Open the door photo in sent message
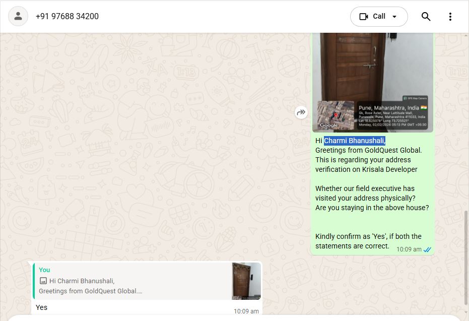This screenshot has width=469, height=321. (373, 82)
